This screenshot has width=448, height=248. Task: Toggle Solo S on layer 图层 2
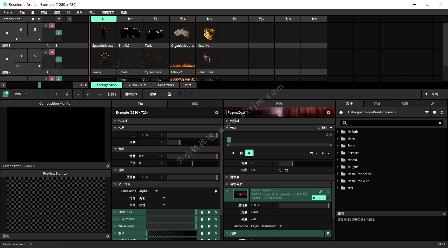(x=35, y=56)
